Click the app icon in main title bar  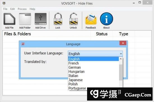point(4,3)
